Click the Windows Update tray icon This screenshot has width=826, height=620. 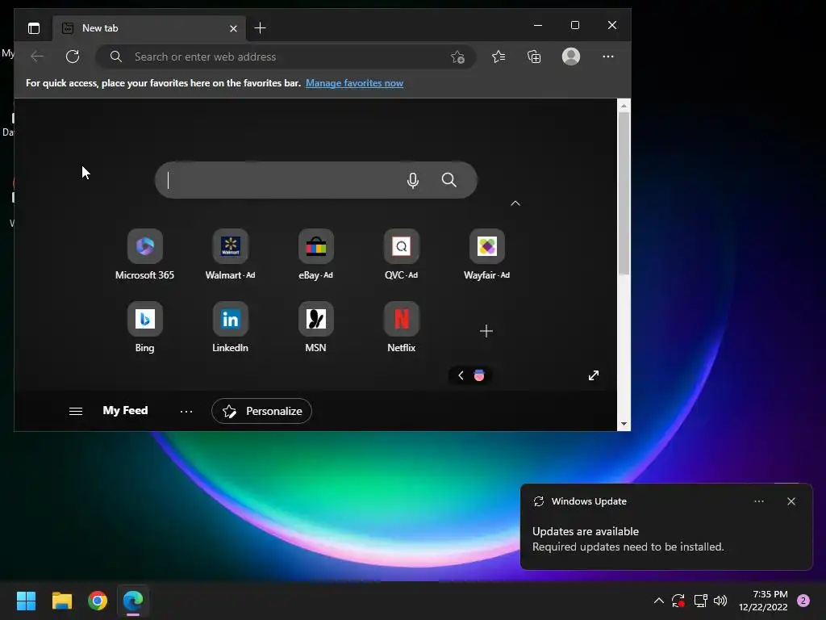678,601
